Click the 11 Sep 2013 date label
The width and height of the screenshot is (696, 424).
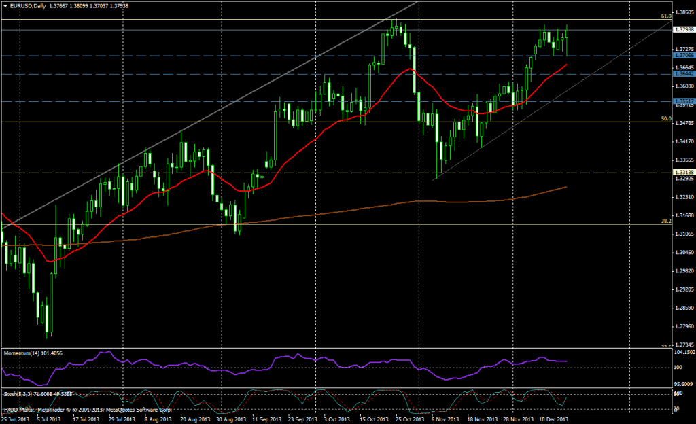tap(267, 419)
